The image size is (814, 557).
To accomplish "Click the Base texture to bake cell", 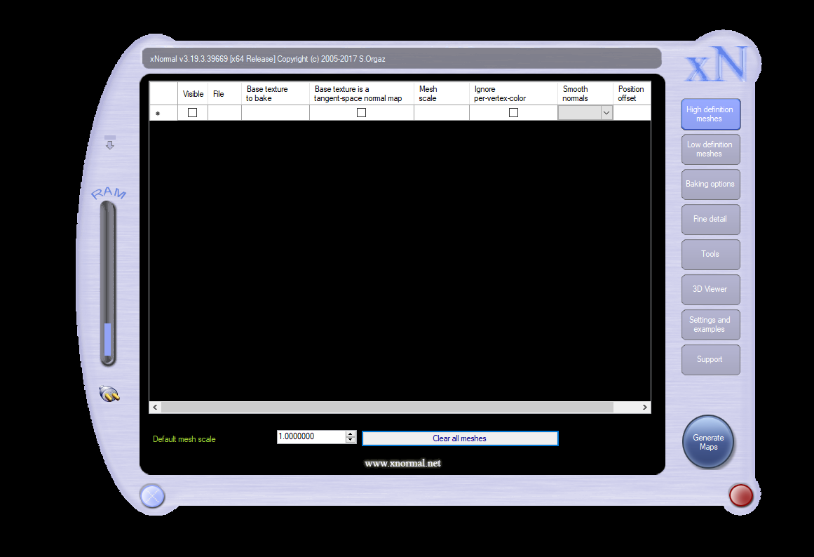I will [x=275, y=113].
